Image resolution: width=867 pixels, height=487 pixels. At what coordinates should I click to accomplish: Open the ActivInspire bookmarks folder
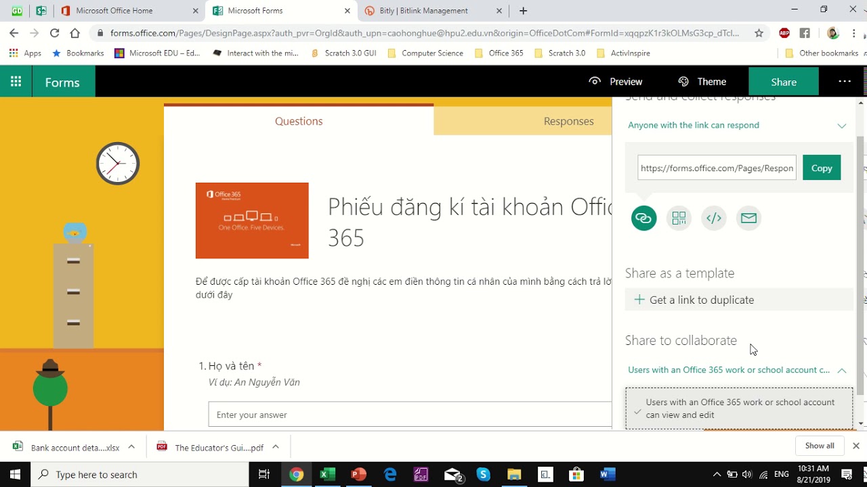[623, 53]
